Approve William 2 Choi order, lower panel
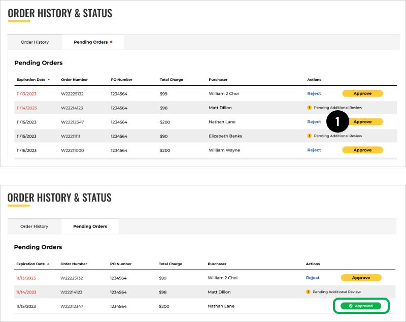406x322 pixels. [x=361, y=278]
